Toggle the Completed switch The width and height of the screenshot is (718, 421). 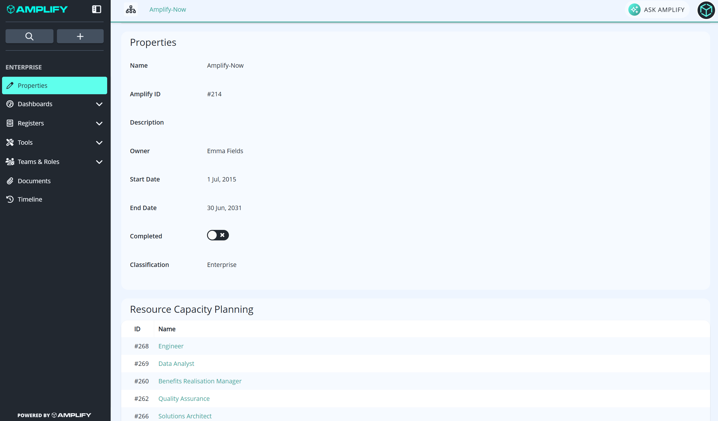click(218, 235)
